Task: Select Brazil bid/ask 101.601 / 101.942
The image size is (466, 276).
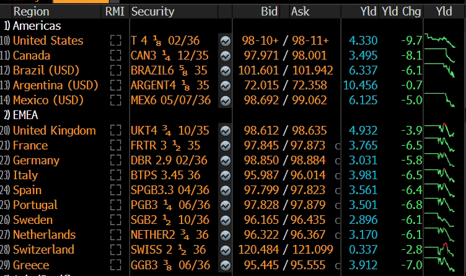Action: click(286, 71)
